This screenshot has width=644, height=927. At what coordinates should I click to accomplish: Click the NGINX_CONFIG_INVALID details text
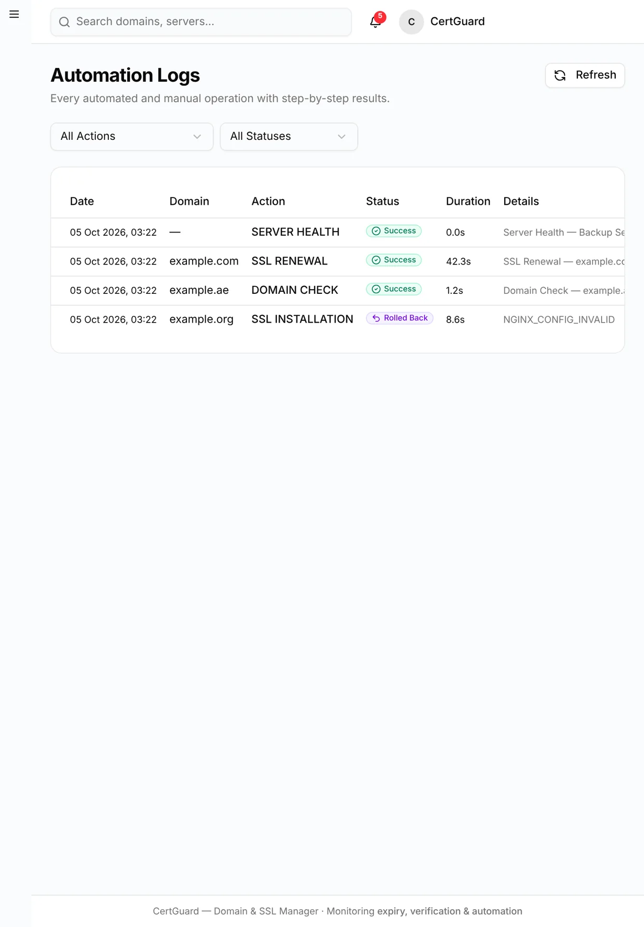click(559, 319)
